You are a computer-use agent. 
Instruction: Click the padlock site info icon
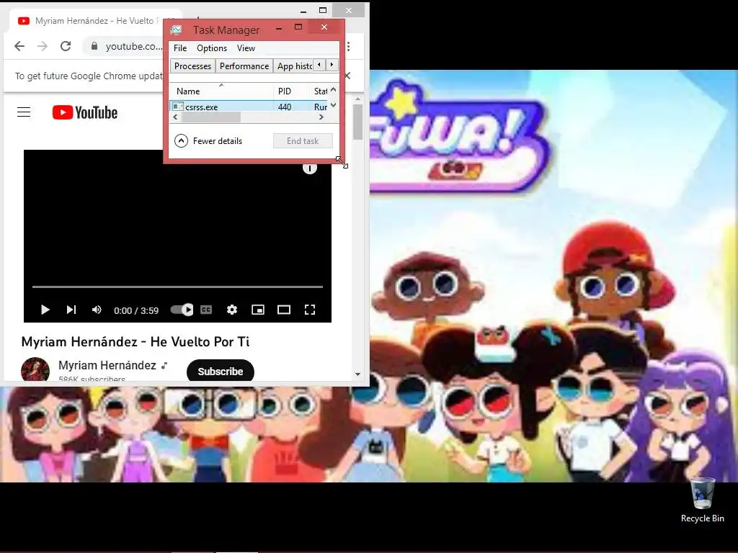pos(94,46)
